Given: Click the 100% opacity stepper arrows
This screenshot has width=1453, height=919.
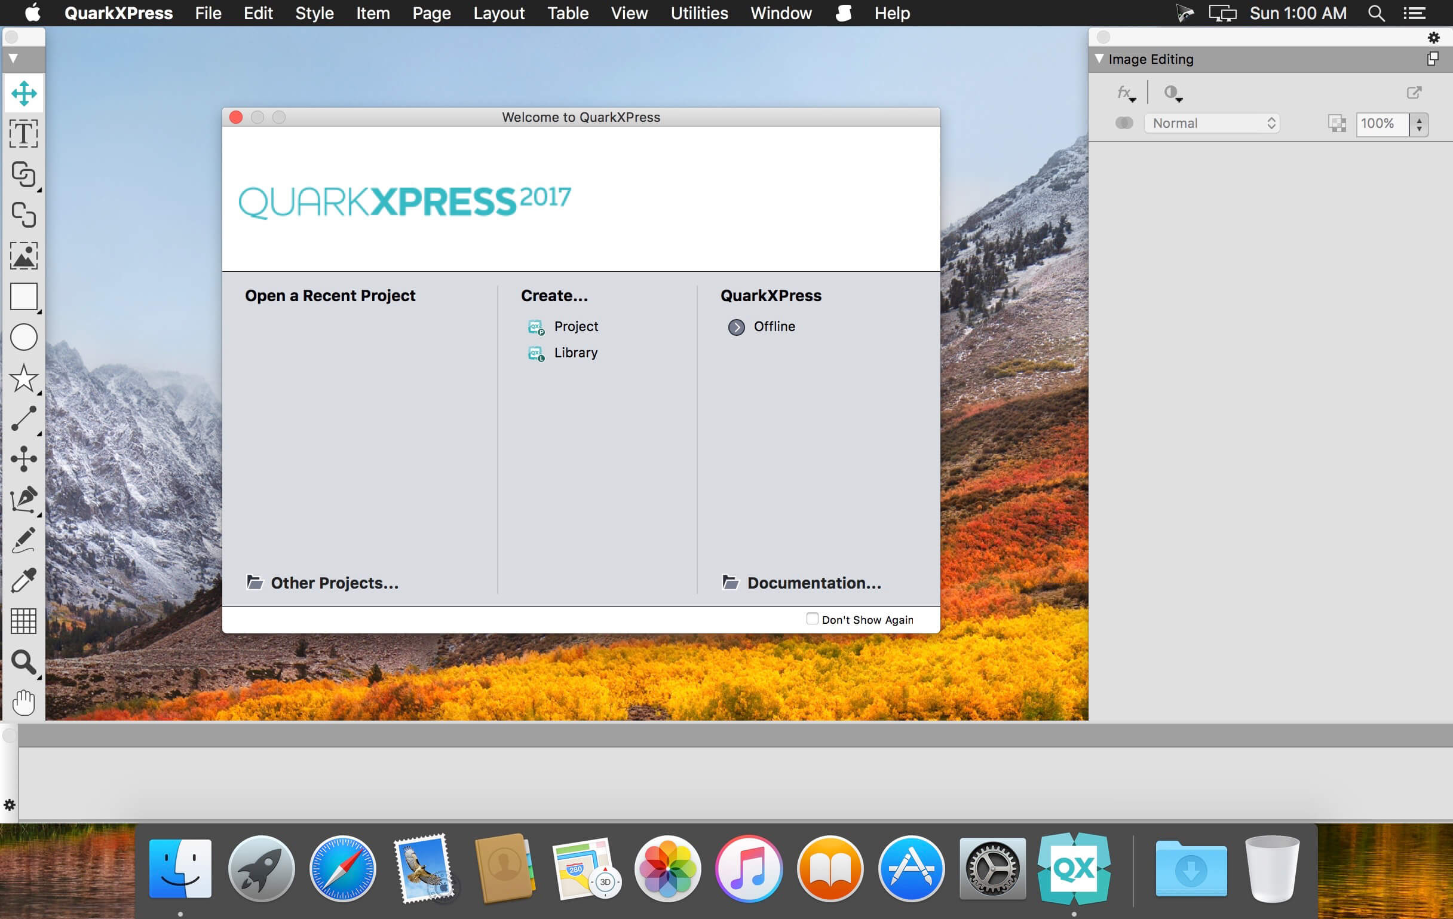Looking at the screenshot, I should click(1419, 124).
